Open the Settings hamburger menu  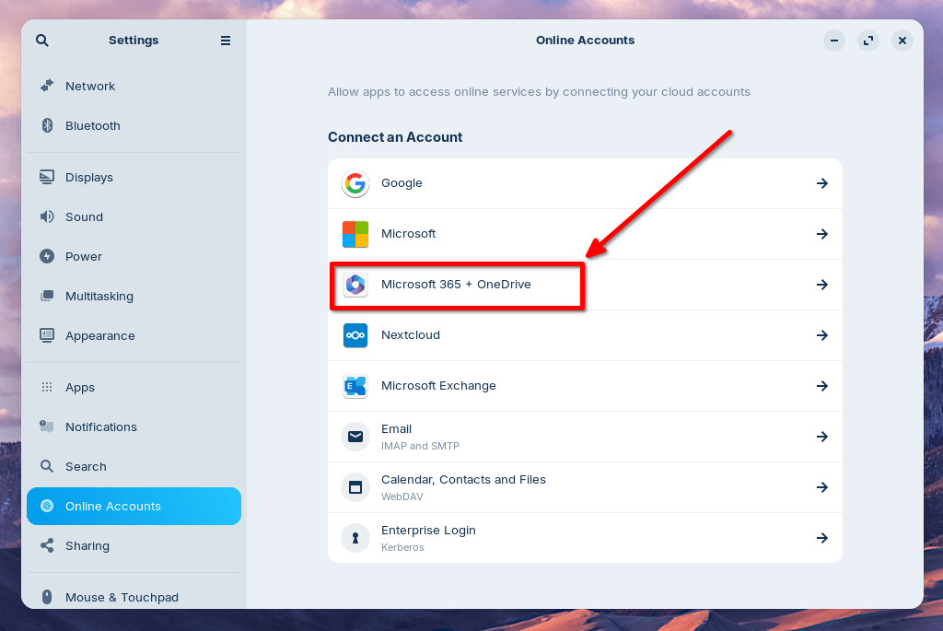226,41
